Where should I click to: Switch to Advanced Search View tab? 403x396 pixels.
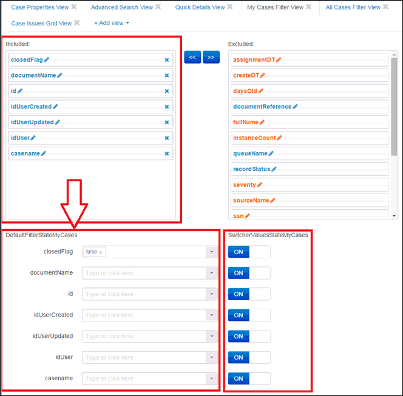121,7
